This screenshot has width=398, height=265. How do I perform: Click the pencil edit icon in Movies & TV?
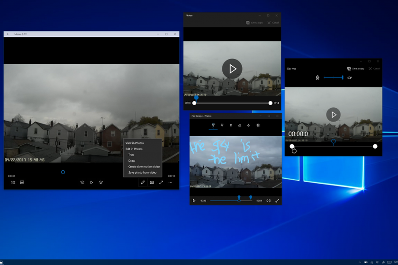(x=143, y=182)
